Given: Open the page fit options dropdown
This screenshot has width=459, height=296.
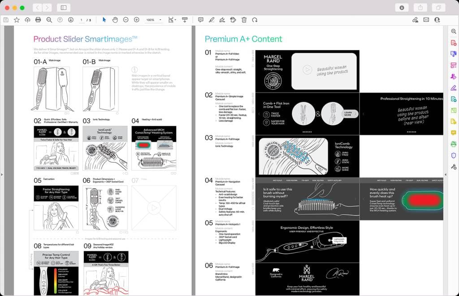Looking at the screenshot, I should pos(172,20).
